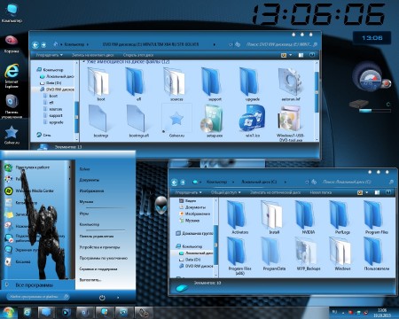The image size is (399, 319).
Task: Click Панель управления in Start menu
Action: 97,237
